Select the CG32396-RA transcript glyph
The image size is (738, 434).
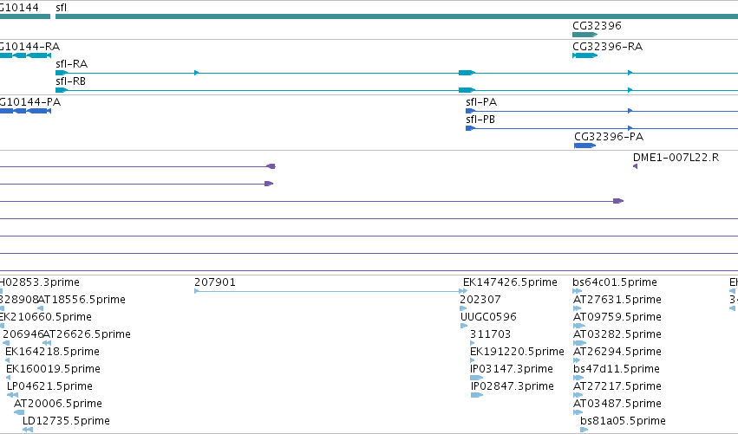pos(585,55)
